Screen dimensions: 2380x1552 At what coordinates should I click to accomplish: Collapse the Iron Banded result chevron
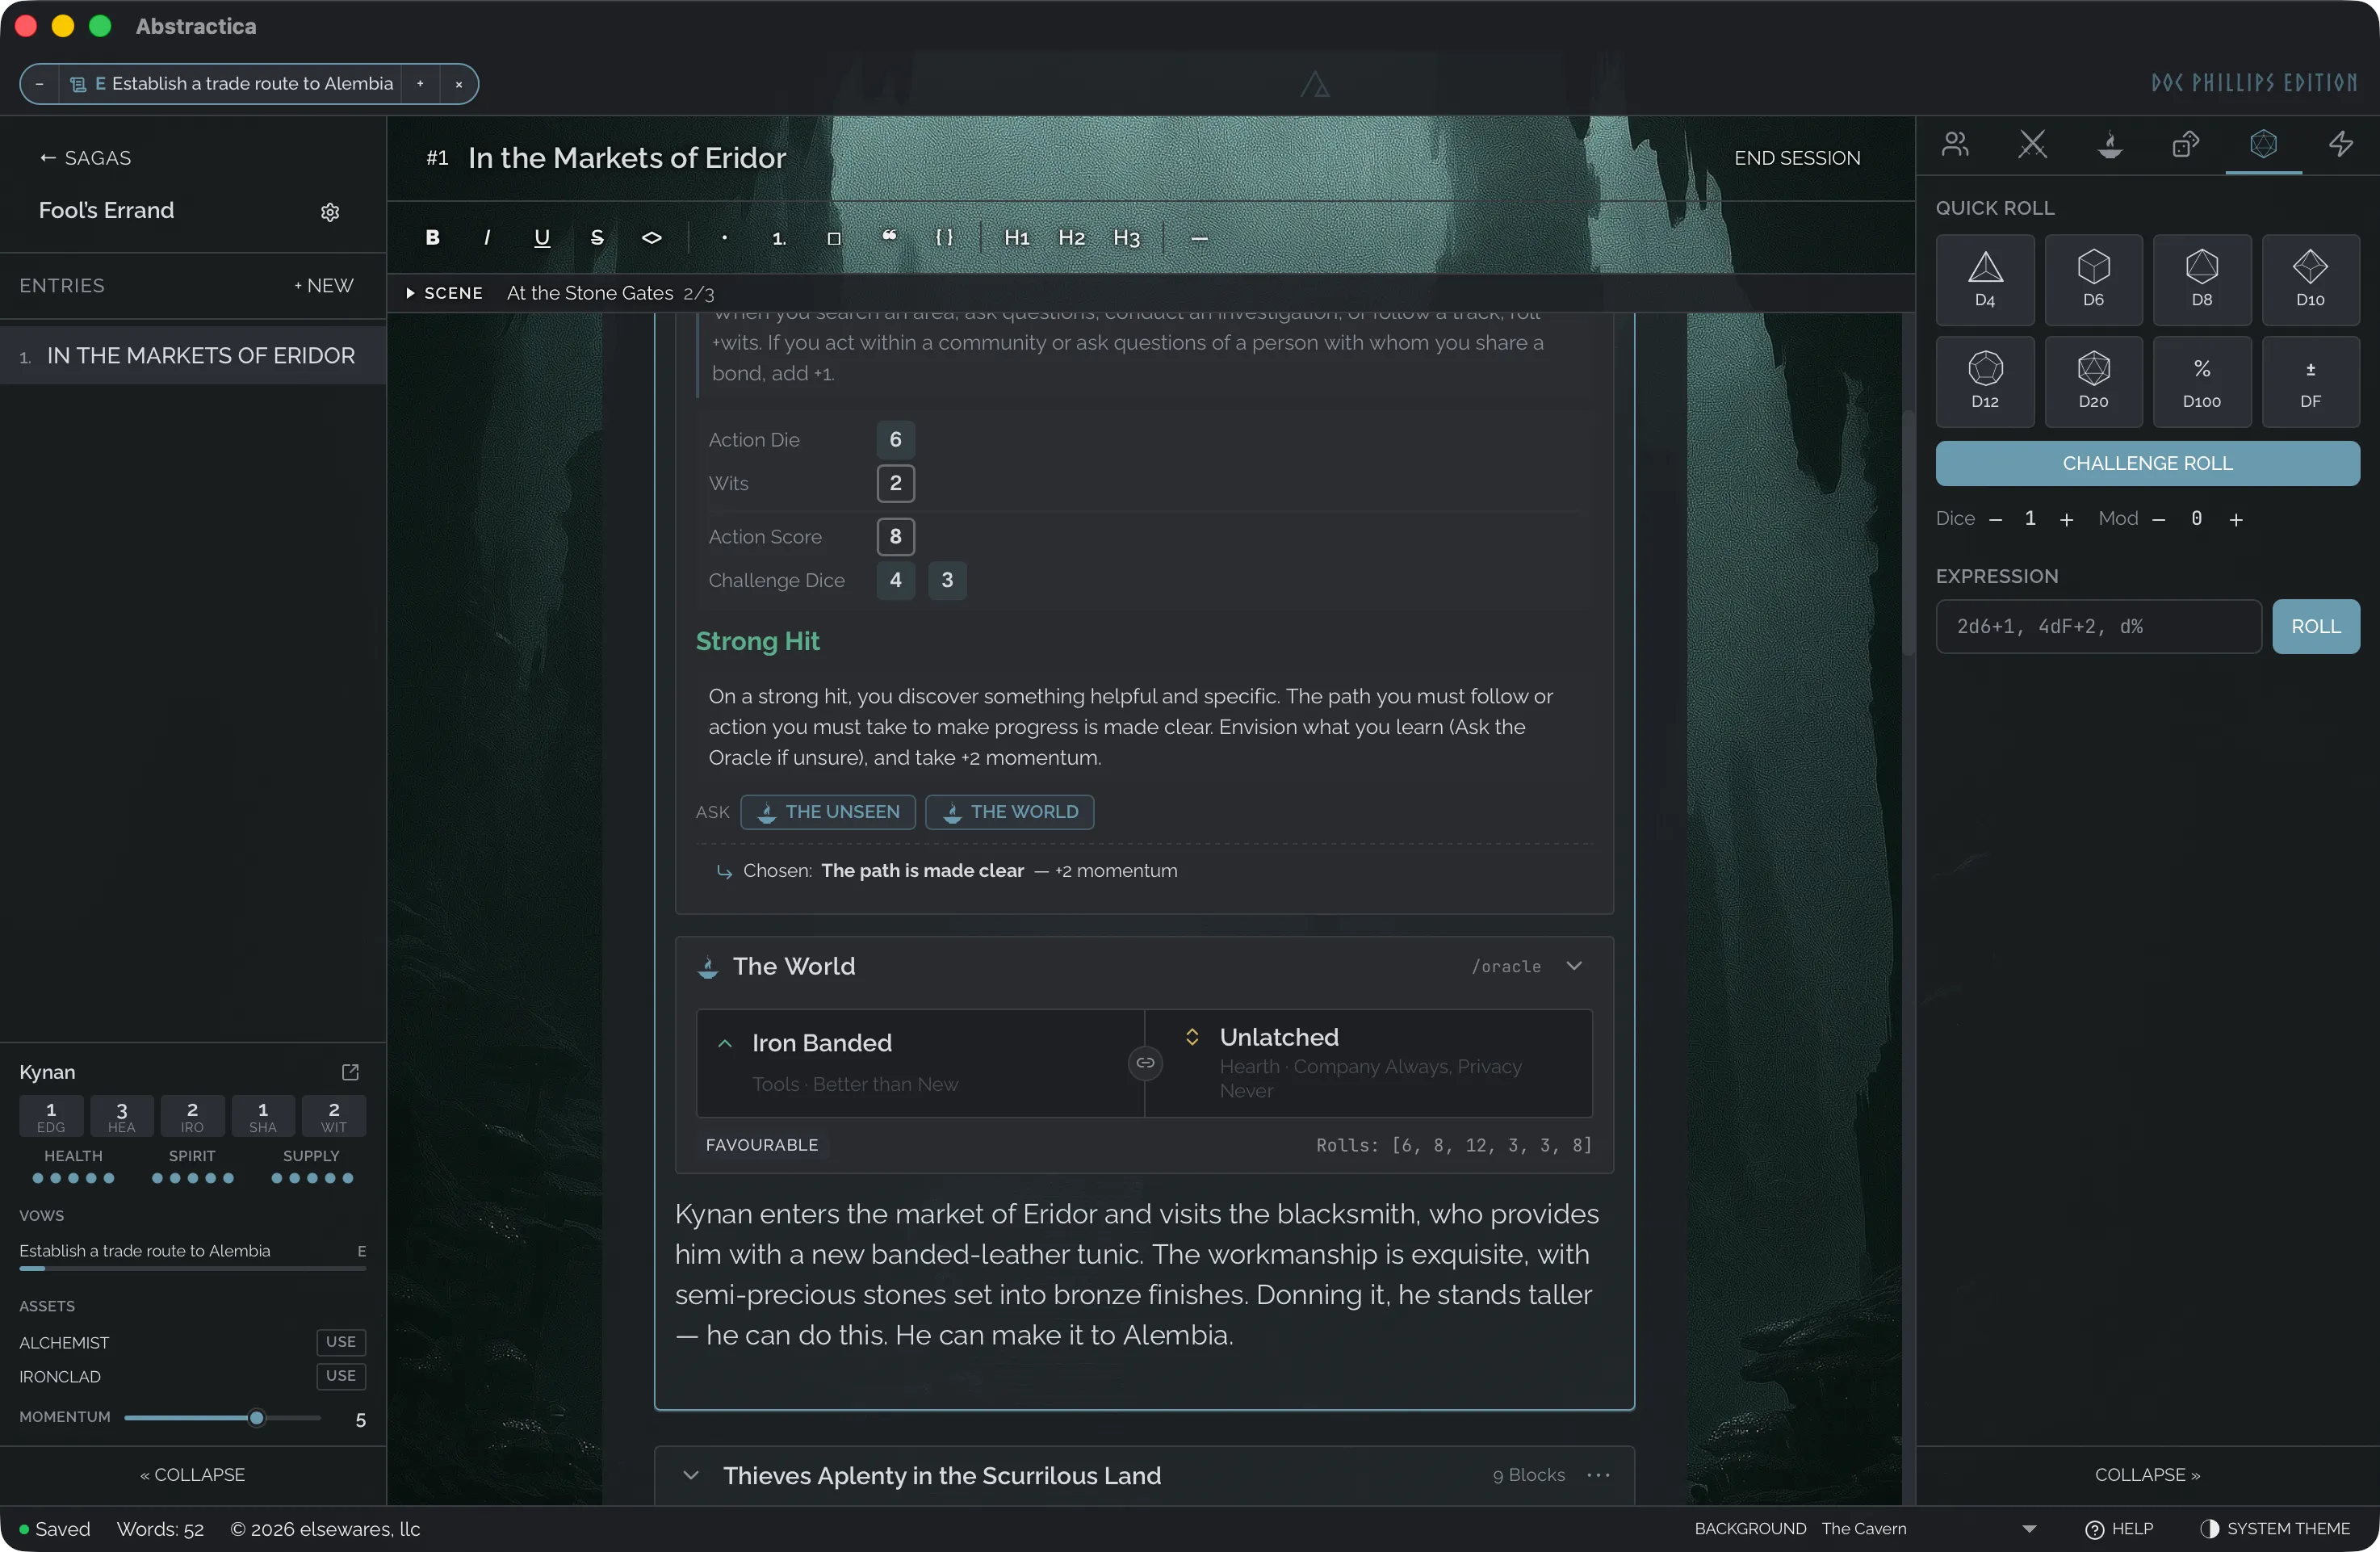point(725,1043)
